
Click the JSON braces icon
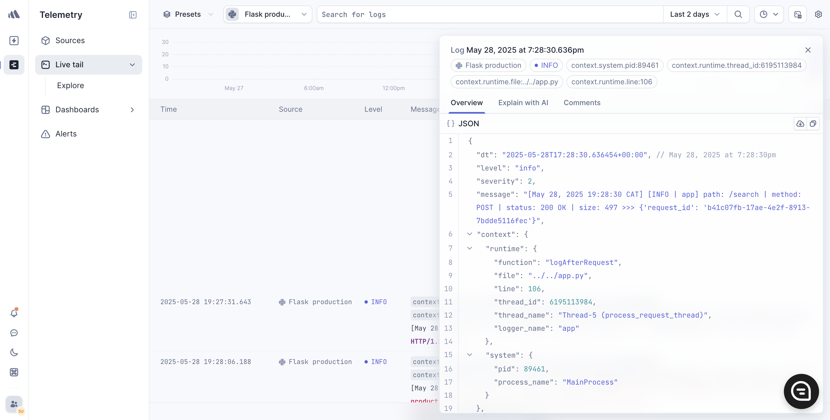[x=450, y=124]
